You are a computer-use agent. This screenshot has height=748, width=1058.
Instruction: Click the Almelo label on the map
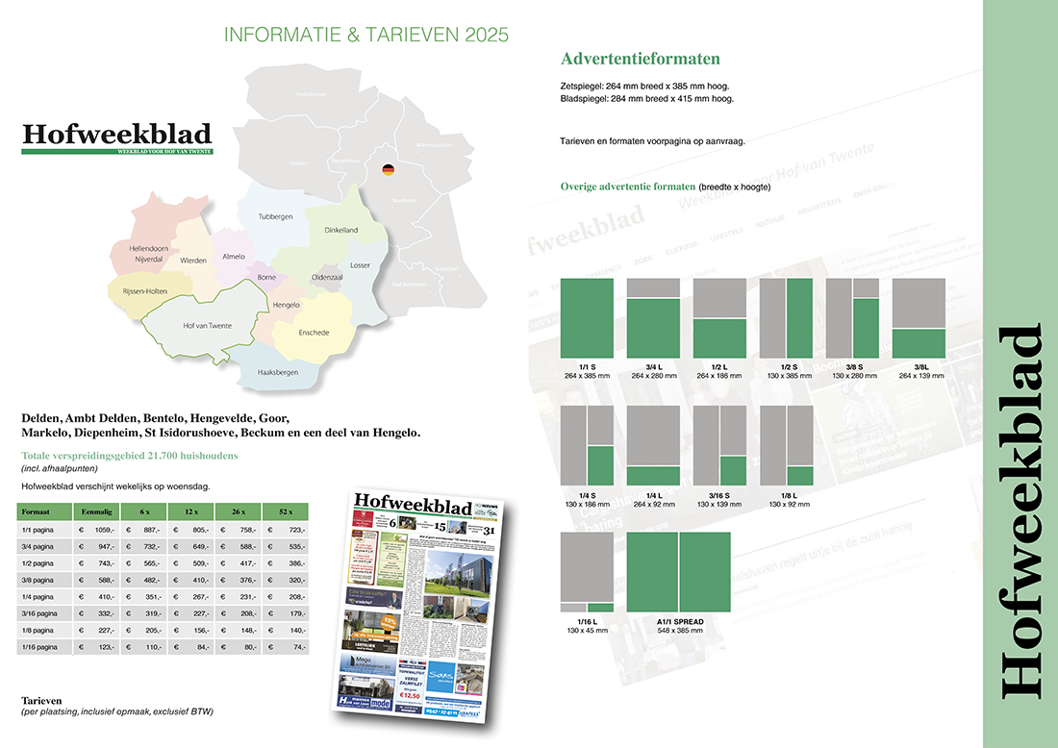[x=234, y=257]
